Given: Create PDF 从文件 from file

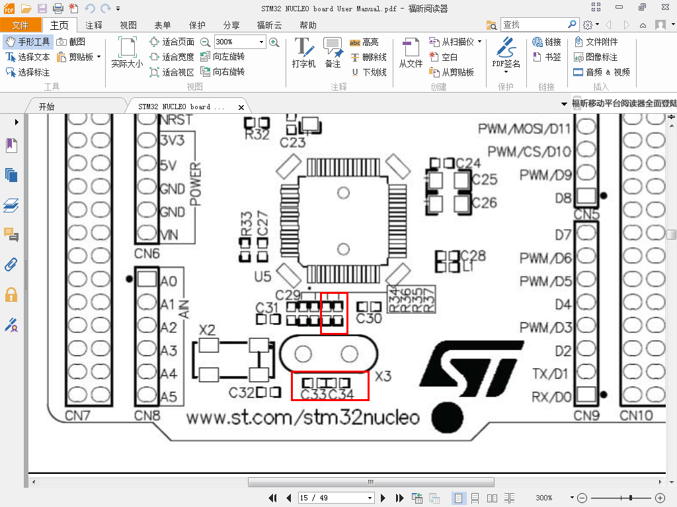Looking at the screenshot, I should (x=411, y=53).
